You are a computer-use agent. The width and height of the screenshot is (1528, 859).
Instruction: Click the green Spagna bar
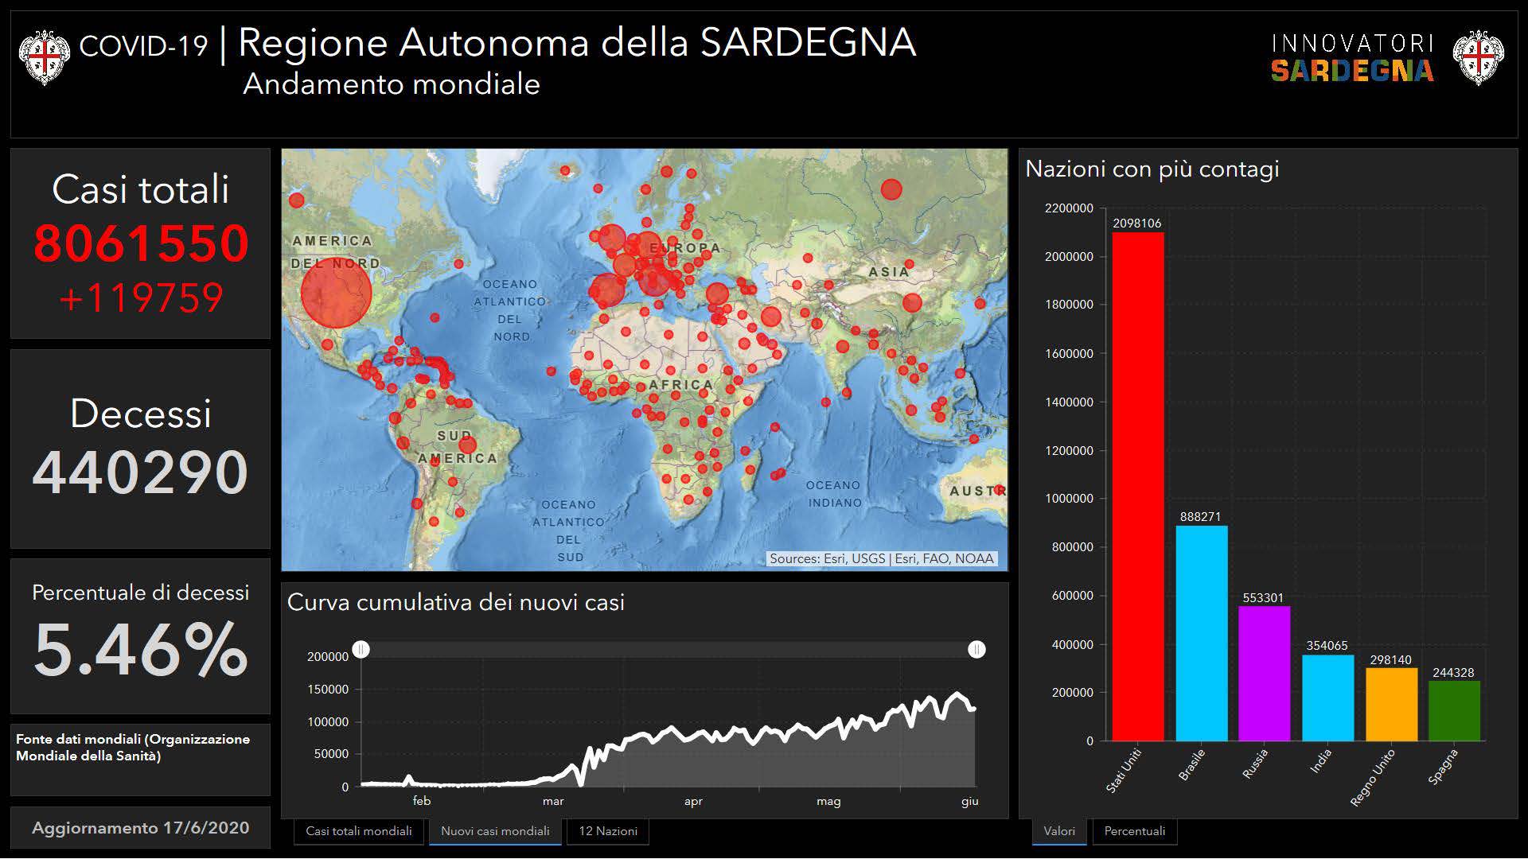tap(1454, 711)
